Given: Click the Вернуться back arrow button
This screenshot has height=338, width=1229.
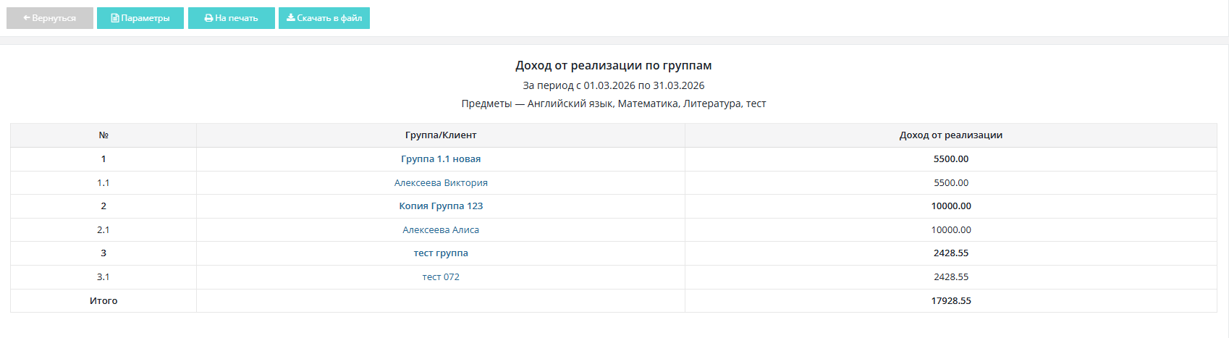Looking at the screenshot, I should pos(50,18).
